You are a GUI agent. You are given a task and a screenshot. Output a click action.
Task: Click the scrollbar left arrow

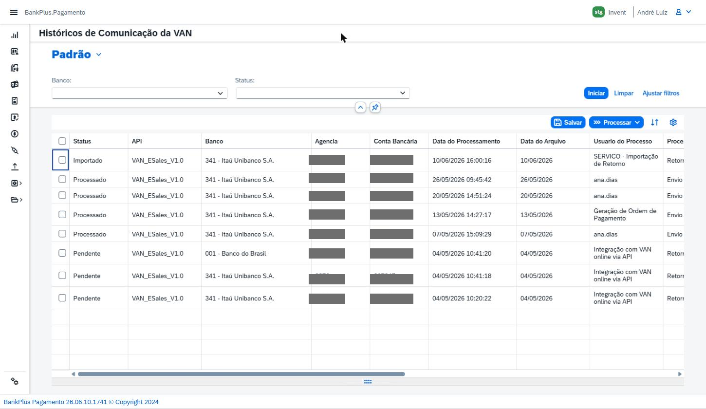pyautogui.click(x=74, y=374)
